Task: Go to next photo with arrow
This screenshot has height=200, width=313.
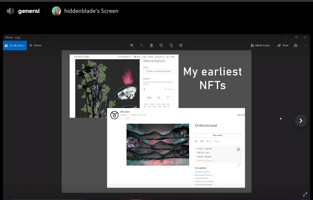Action: coord(301,121)
